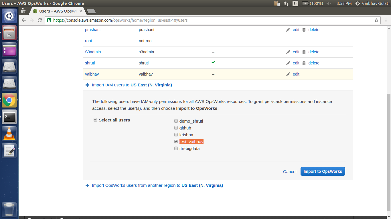Open the En keyboard layout indicator
Viewport: 391px width, 219px height.
point(295,3)
